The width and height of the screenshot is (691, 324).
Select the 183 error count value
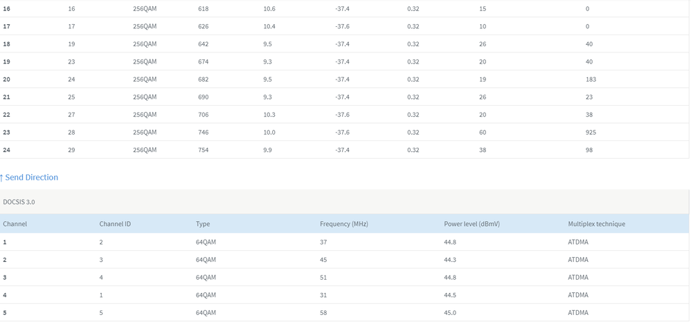coord(591,79)
